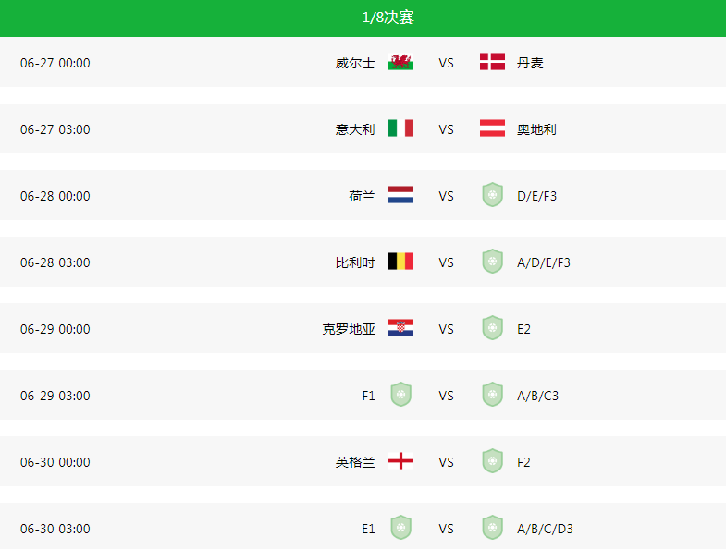Click the Austria flag icon
The image size is (726, 549).
(x=492, y=129)
